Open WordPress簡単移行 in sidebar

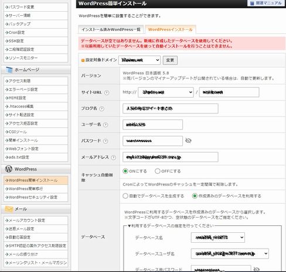click(x=36, y=189)
